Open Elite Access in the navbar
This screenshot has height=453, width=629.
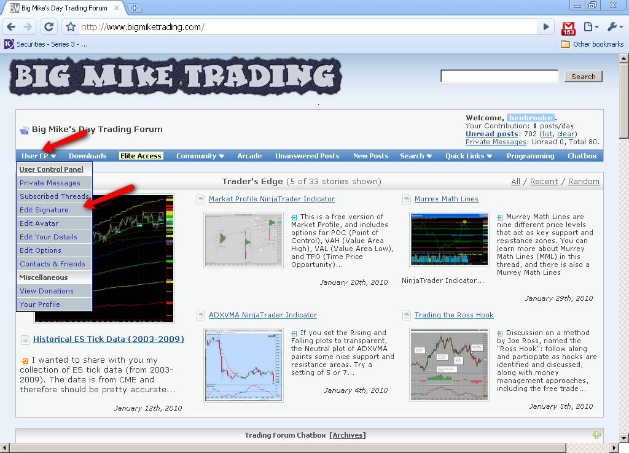point(141,156)
